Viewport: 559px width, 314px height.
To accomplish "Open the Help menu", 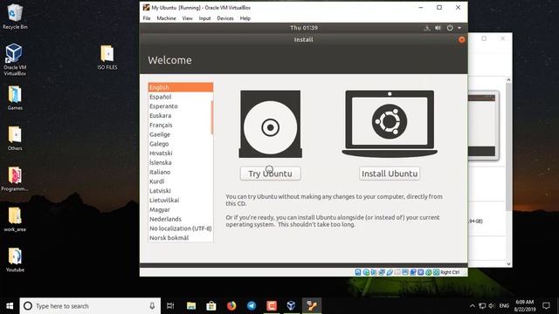I will tap(245, 18).
